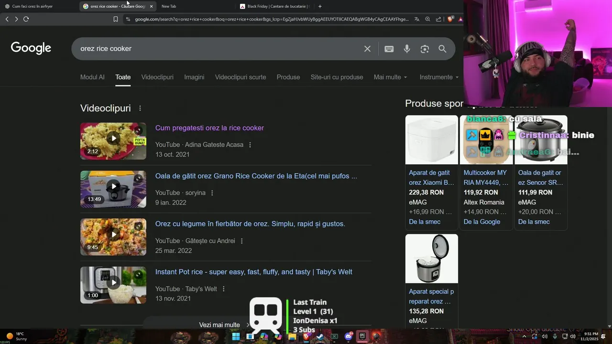Expand the 'Mai multe' dropdown
The image size is (612, 344).
(391, 77)
